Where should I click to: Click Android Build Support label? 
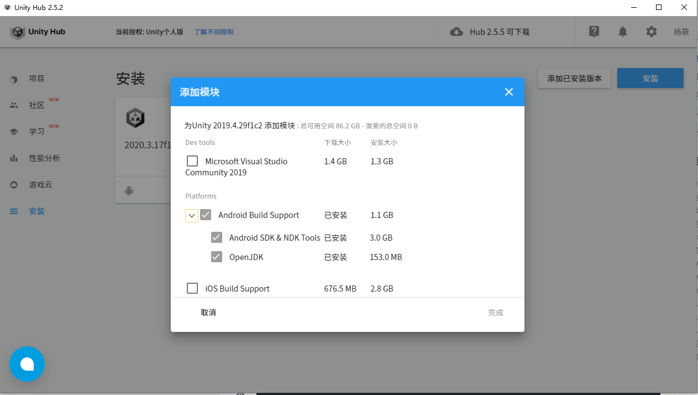click(x=259, y=215)
